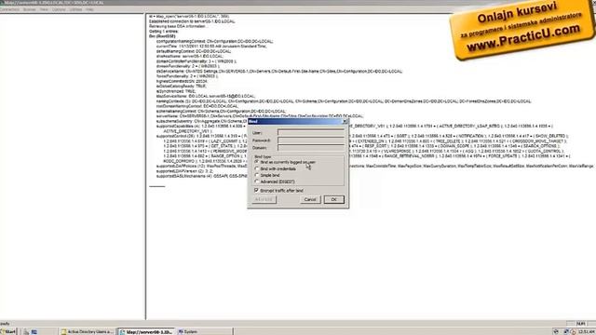Open the Help menu

[89, 9]
